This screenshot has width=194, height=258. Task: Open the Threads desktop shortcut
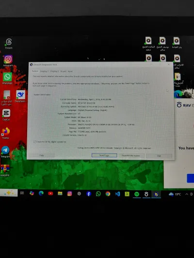point(9,44)
